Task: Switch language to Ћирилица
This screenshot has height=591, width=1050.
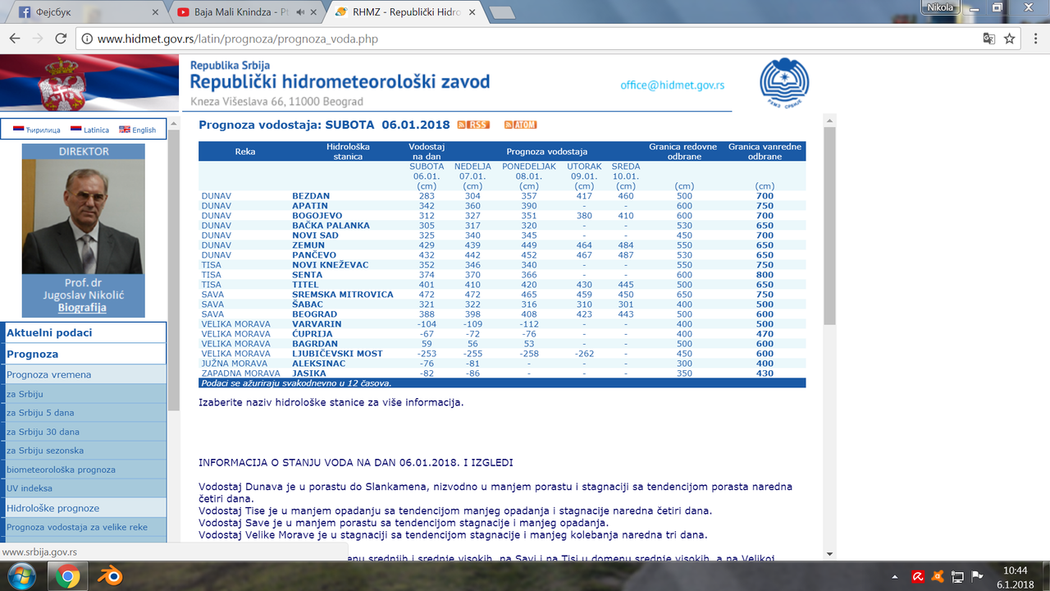Action: coord(37,130)
